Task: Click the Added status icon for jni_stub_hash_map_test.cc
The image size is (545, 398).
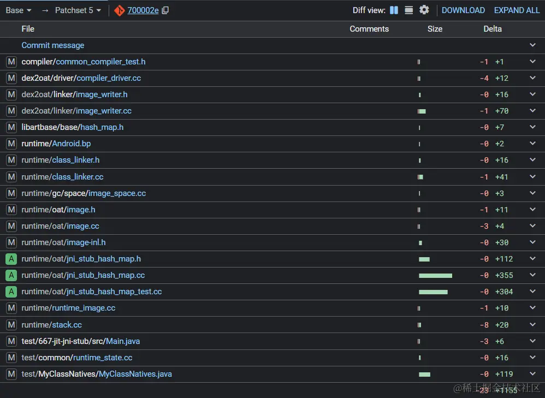Action: click(x=11, y=292)
